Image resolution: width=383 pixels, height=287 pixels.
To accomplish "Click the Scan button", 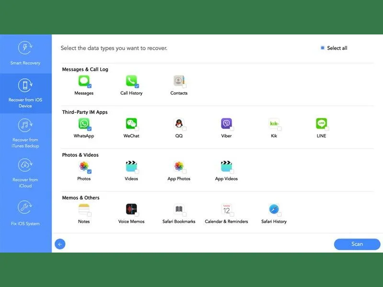I will click(x=357, y=244).
